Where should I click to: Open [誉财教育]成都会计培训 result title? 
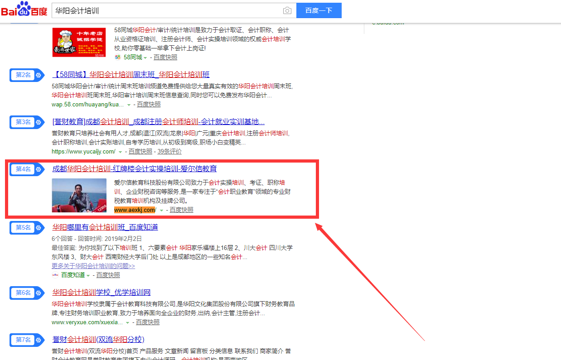159,122
